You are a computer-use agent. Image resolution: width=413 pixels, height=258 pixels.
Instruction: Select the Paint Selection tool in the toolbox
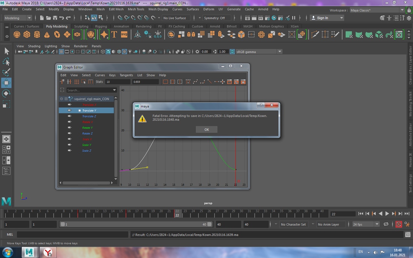6,72
